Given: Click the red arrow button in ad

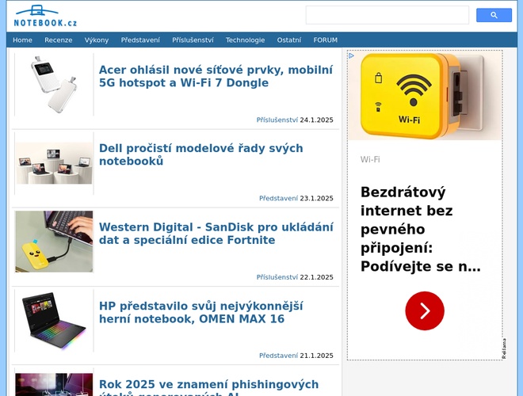Looking at the screenshot, I should coord(424,310).
